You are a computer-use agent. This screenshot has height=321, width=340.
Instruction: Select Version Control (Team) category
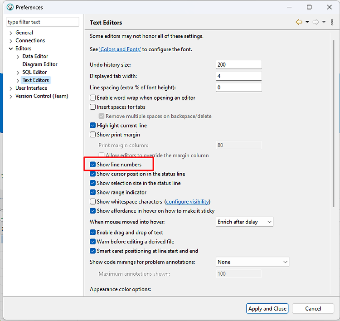[42, 96]
